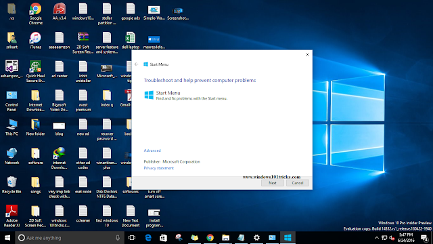Image resolution: width=433 pixels, height=244 pixels.
Task: Select the install program desktop icon
Action: (154, 218)
